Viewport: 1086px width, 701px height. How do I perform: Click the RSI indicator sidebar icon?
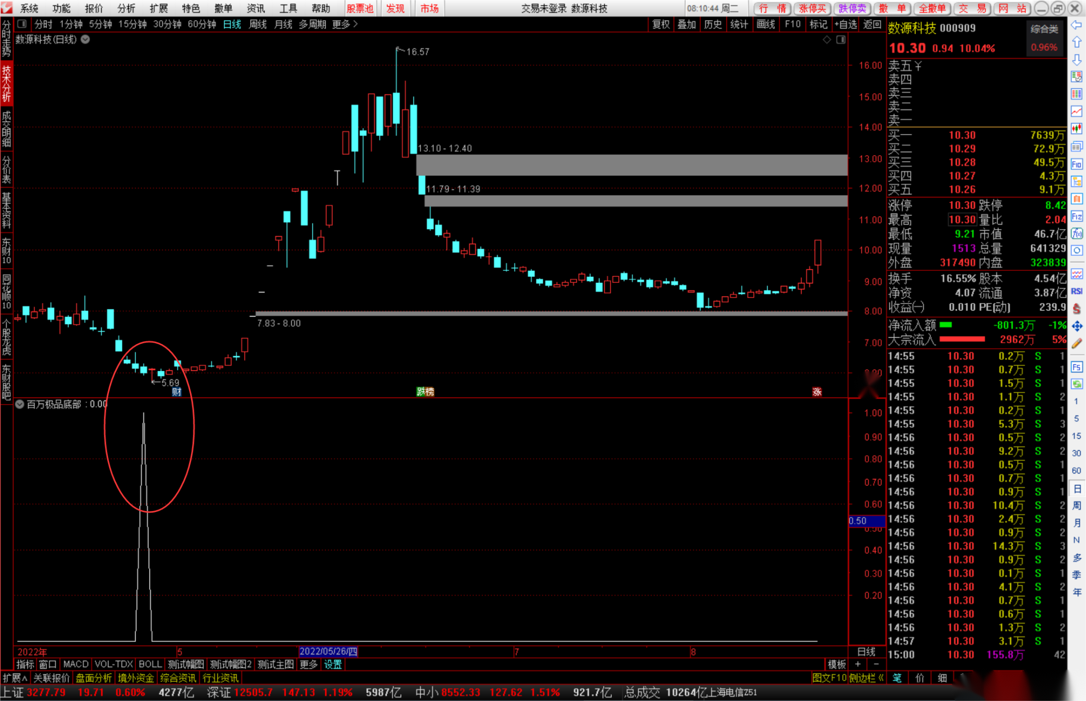(1076, 292)
